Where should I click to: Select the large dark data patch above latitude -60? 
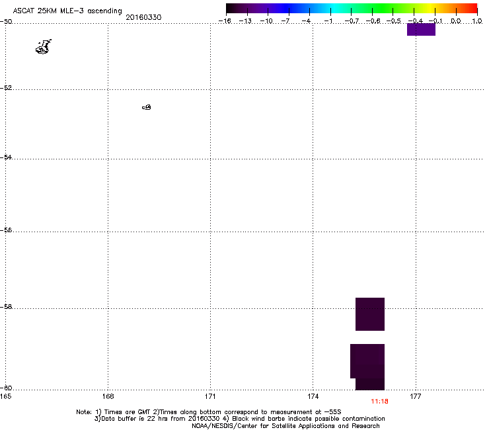click(367, 367)
